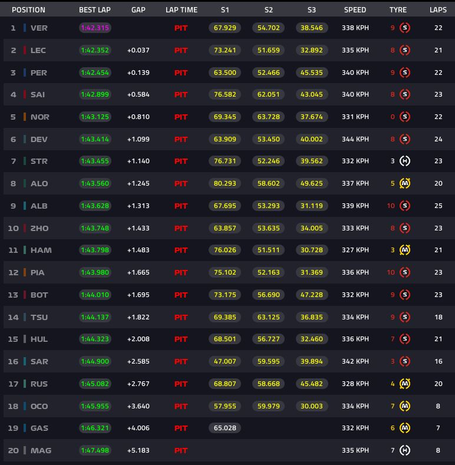Click HAM's medium tyre icon

click(404, 250)
